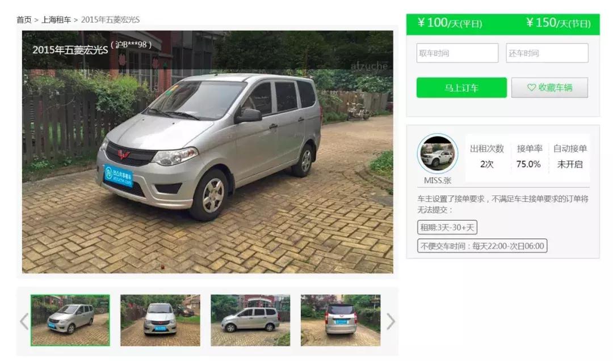This screenshot has height=361, width=613.
Task: Select the third side view thumbnail
Action: click(251, 320)
